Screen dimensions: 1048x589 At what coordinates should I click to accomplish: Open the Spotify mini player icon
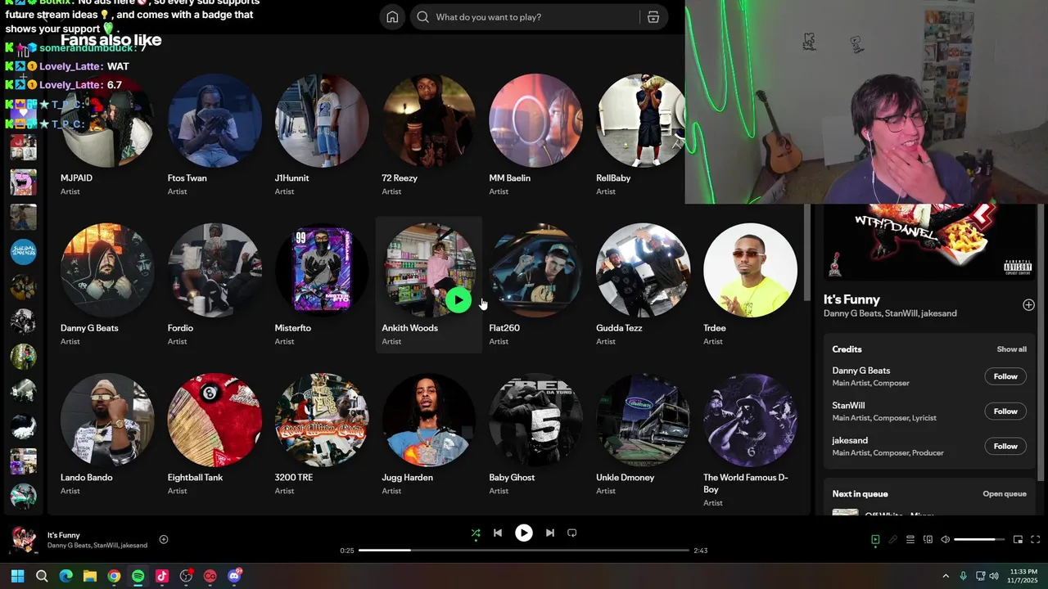point(1018,539)
